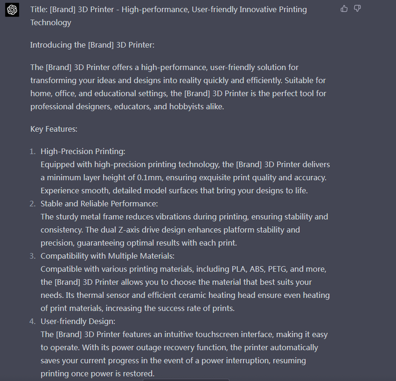
Task: Click 'User-friendly Design:' list heading
Action: [78, 322]
